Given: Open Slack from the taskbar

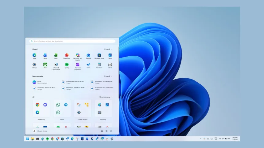Looking at the screenshot, I should (x=107, y=139).
